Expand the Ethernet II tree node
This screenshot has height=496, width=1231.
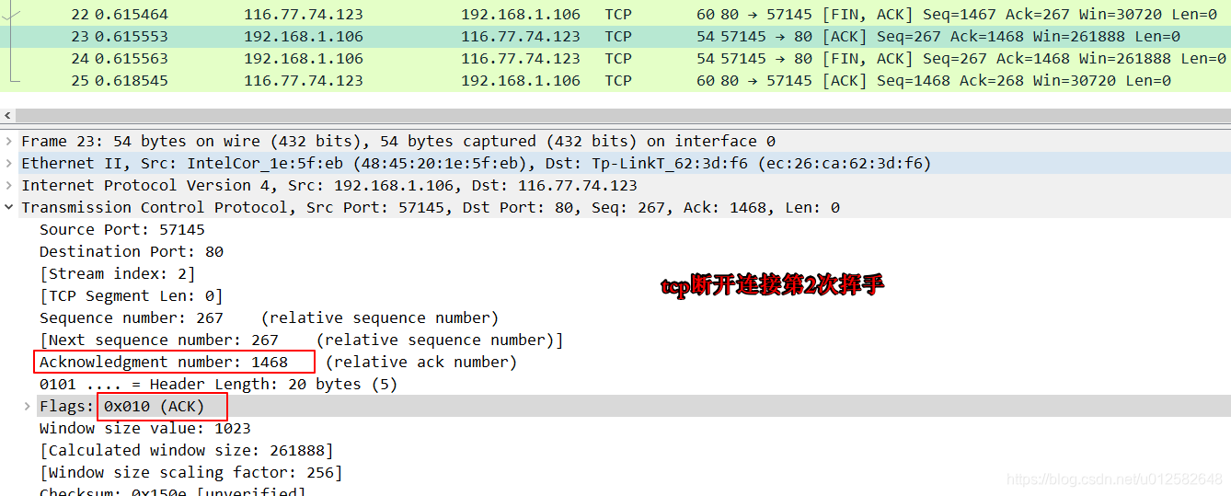(9, 163)
